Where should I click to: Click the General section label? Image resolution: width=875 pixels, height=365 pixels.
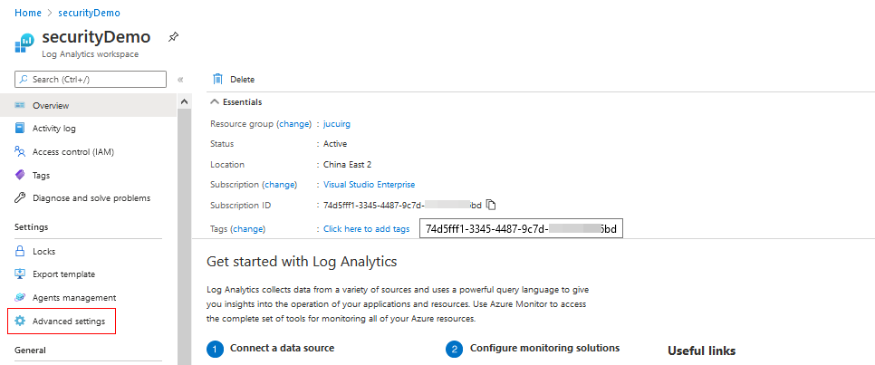[x=30, y=350]
